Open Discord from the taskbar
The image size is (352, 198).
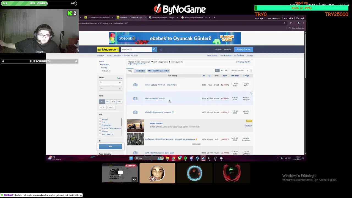(x=191, y=158)
